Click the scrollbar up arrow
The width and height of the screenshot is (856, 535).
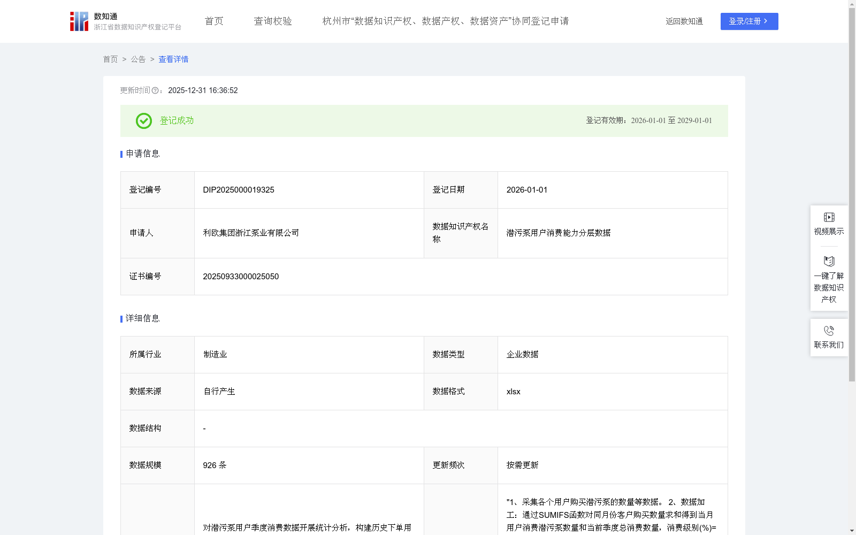[852, 4]
